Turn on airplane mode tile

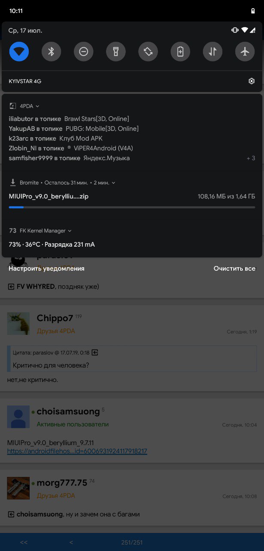click(x=245, y=52)
